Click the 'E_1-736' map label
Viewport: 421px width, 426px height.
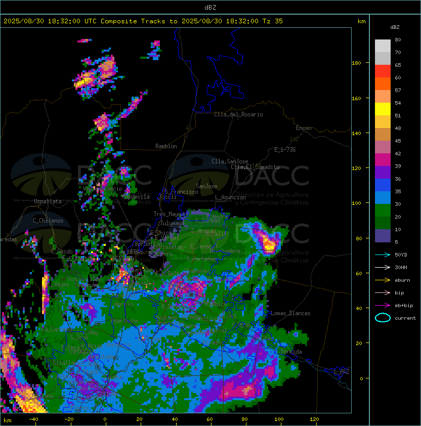285,150
